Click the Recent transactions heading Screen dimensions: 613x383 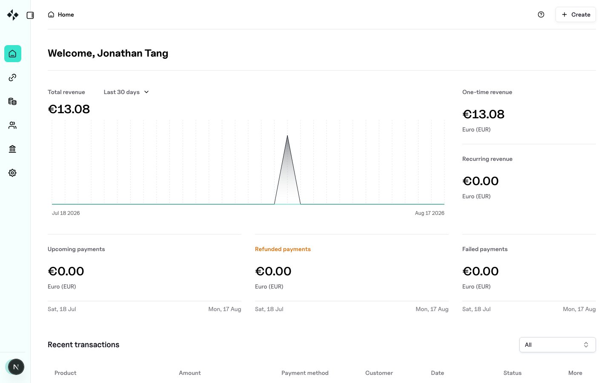(83, 345)
